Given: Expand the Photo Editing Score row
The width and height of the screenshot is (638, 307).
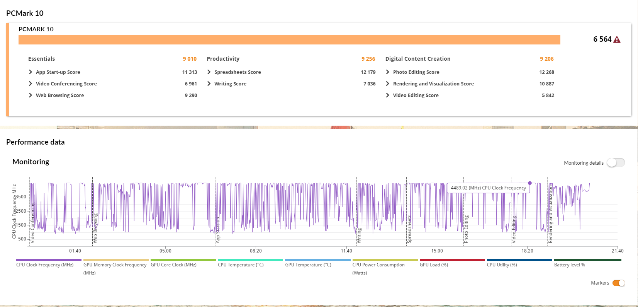Looking at the screenshot, I should [x=388, y=72].
